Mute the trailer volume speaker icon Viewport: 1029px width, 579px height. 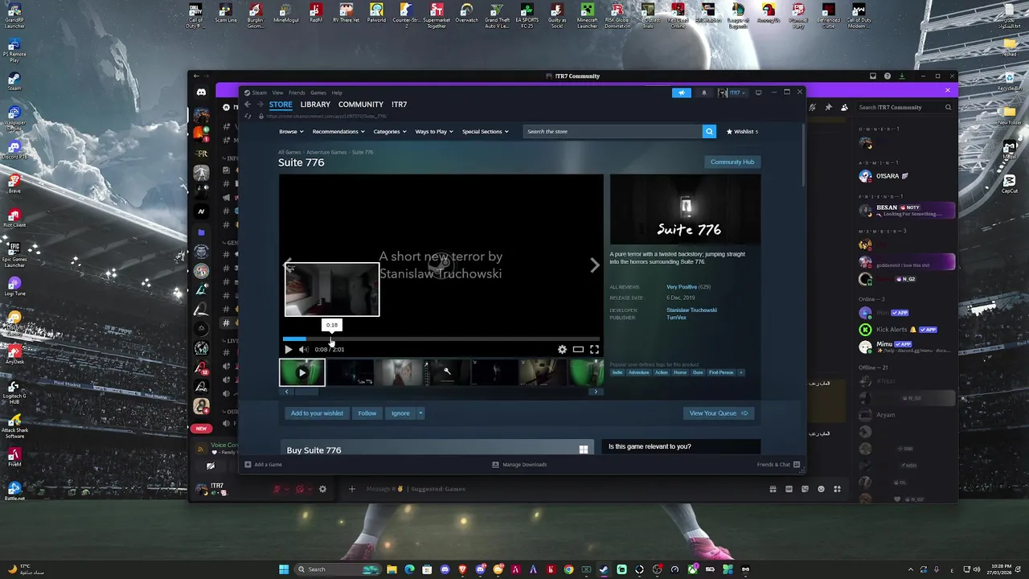tap(303, 349)
